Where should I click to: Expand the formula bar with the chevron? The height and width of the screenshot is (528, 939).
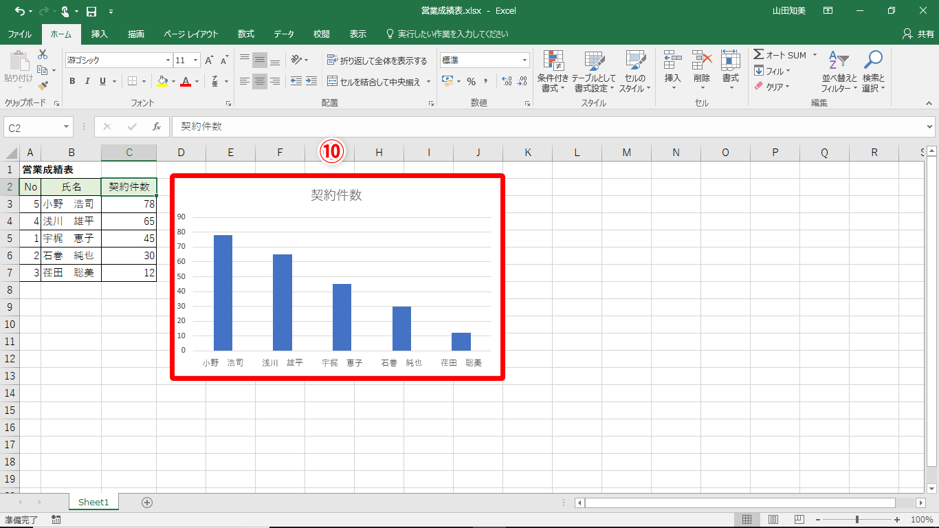pos(930,127)
